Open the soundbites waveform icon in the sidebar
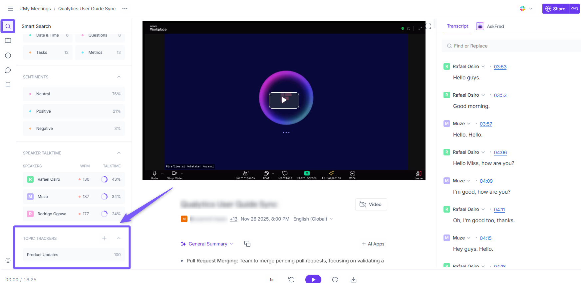The height and width of the screenshot is (283, 581). pyautogui.click(x=8, y=55)
